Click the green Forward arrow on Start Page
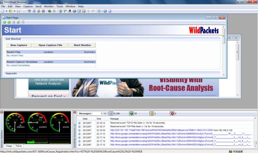 (9, 22)
